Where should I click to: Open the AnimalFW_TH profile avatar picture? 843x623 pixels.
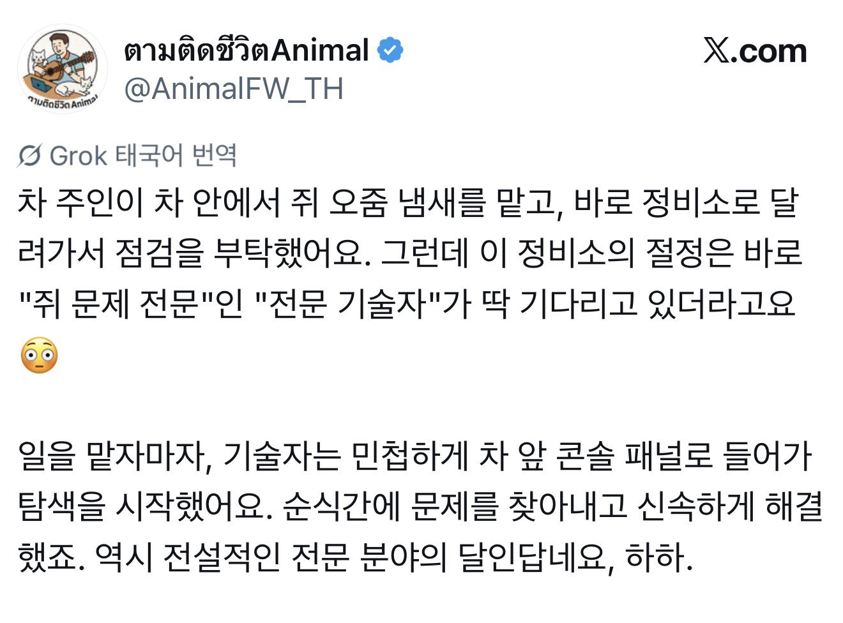coord(62,70)
